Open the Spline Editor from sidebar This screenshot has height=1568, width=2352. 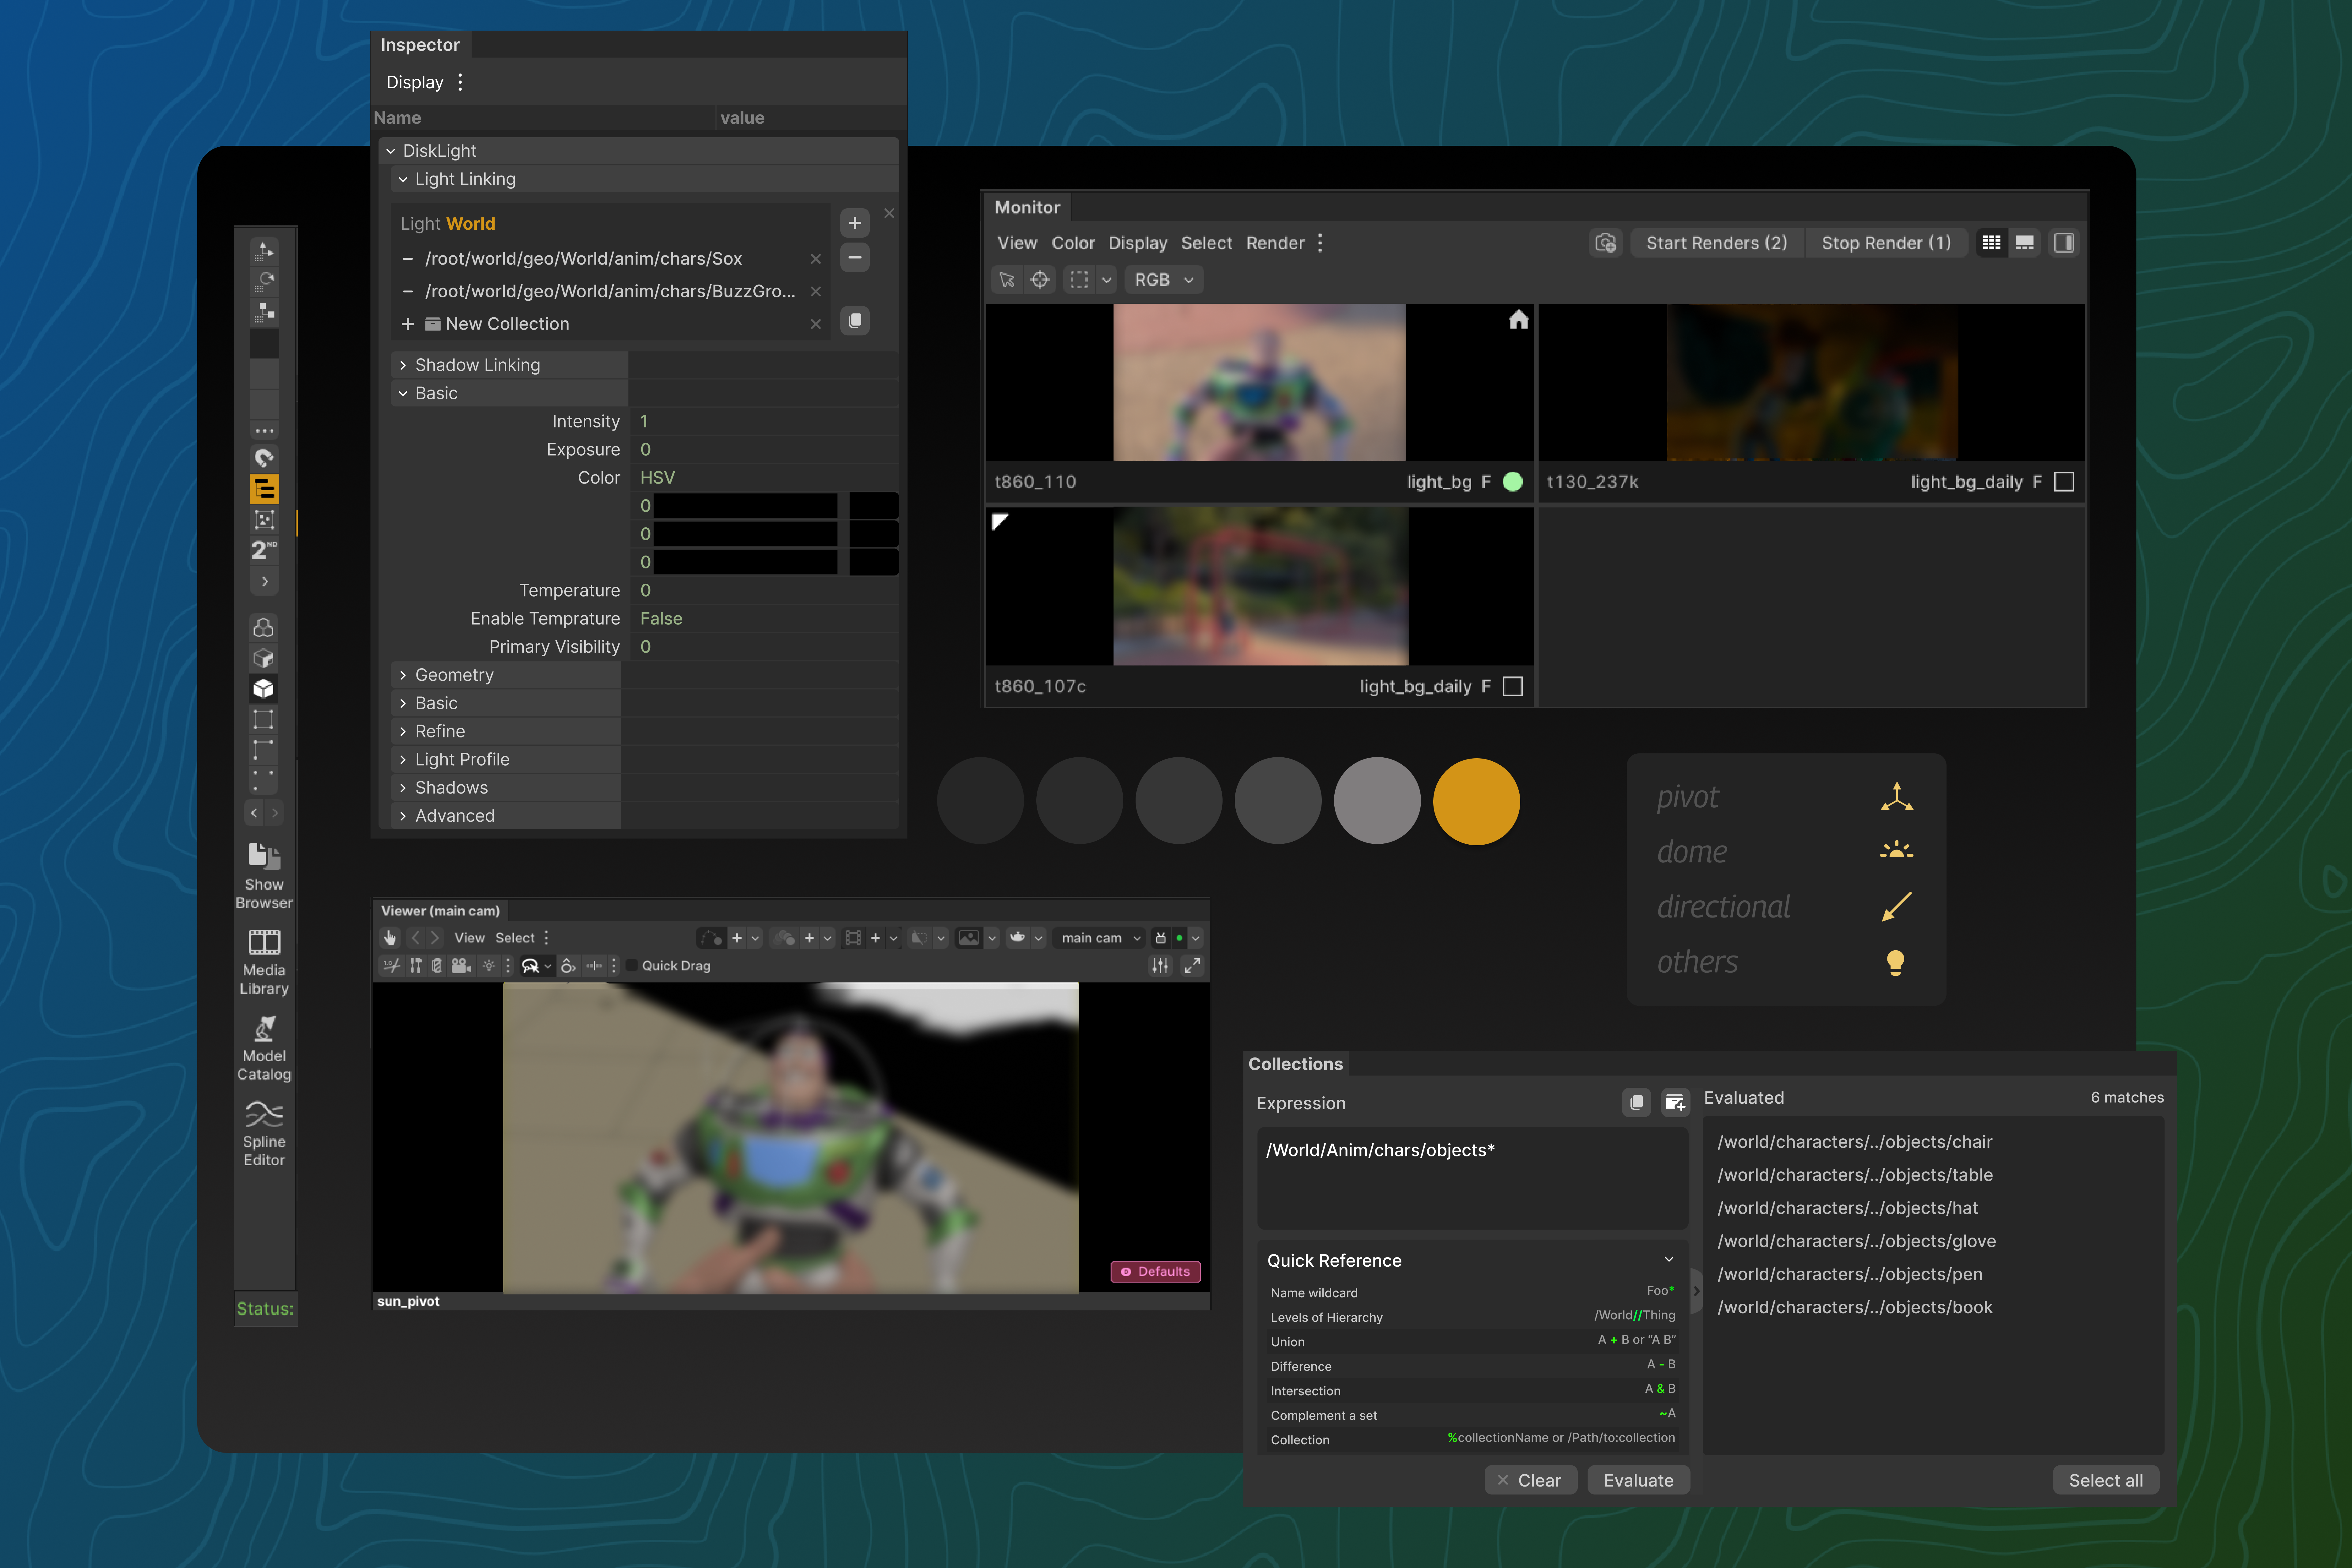click(264, 1114)
